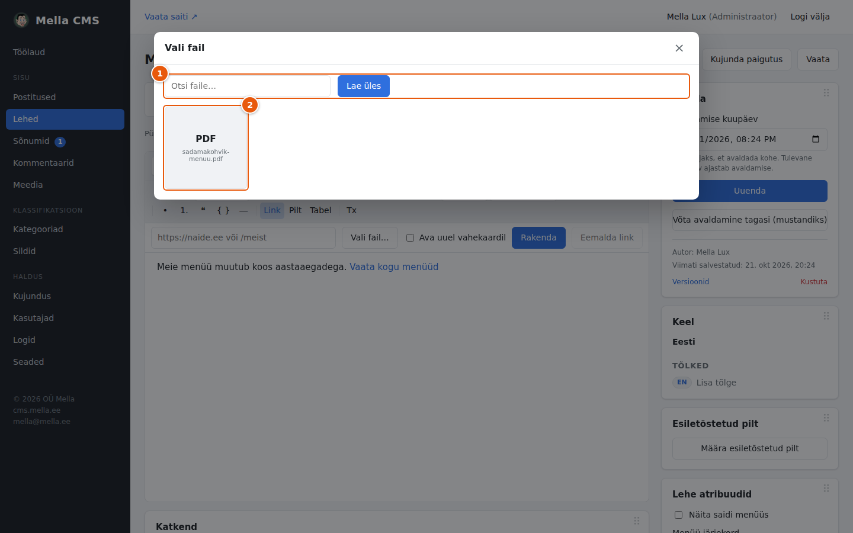Apply blockquote formatting in the editor toolbar
This screenshot has width=853, height=533.
point(203,210)
